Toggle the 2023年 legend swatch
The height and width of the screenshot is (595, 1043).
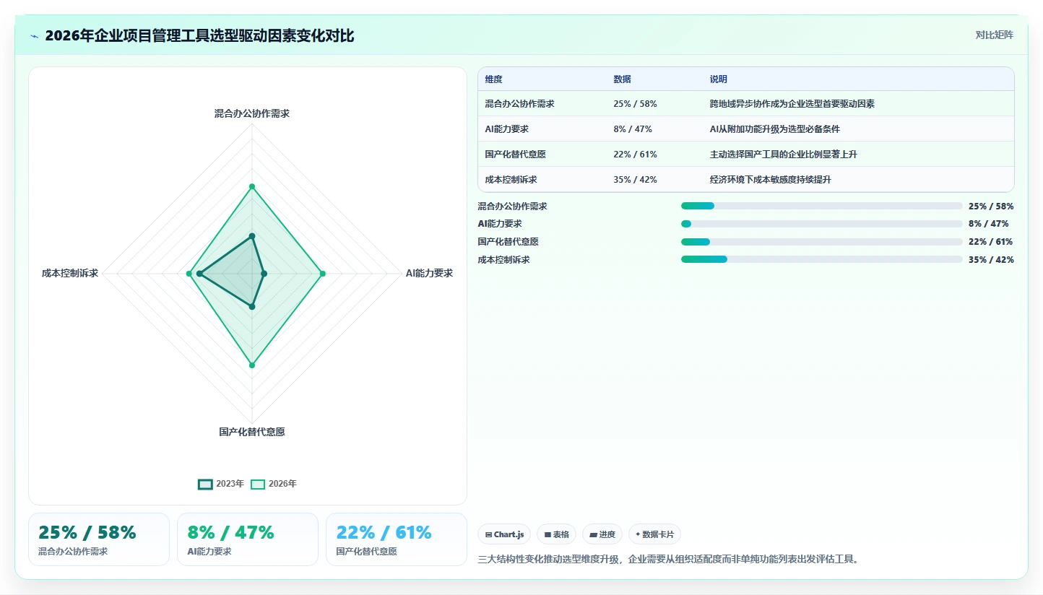(x=205, y=484)
